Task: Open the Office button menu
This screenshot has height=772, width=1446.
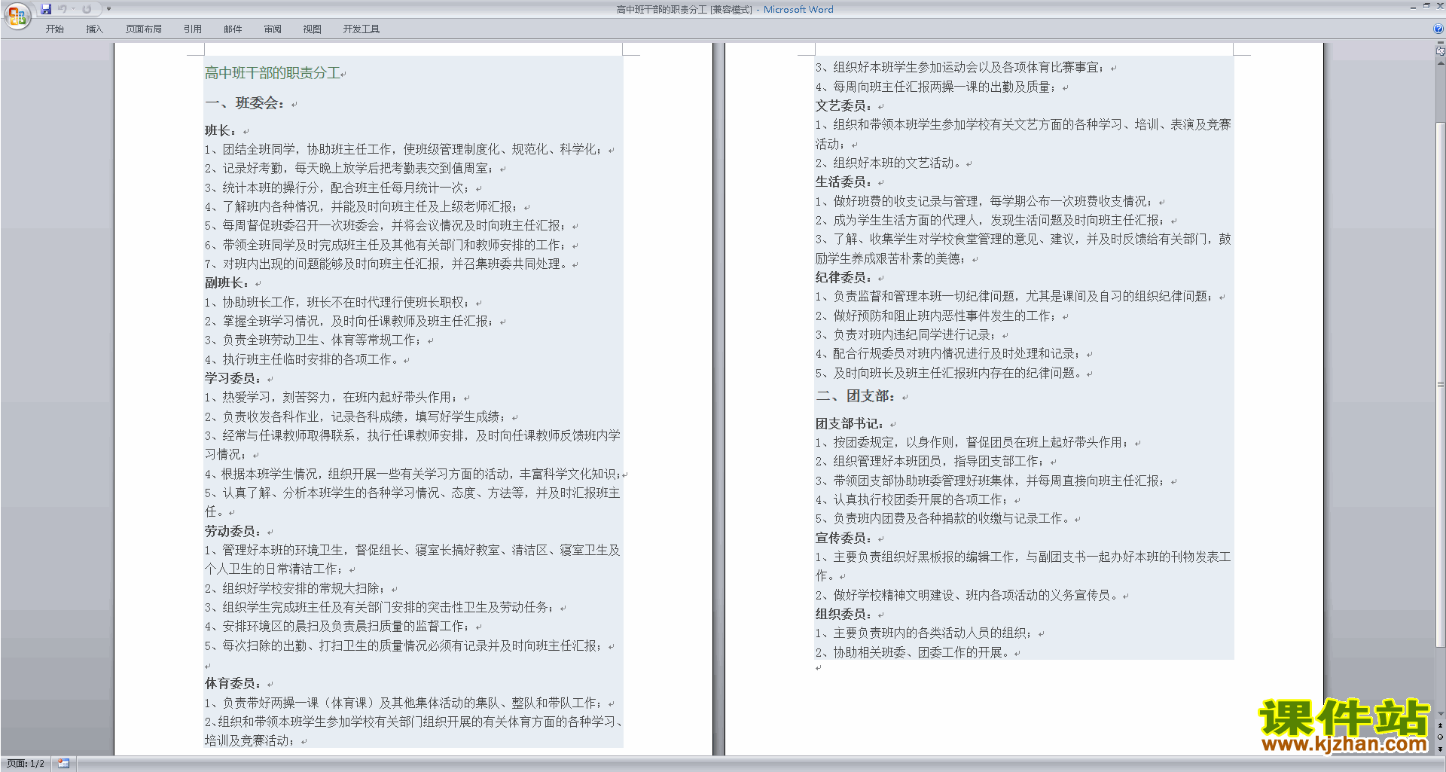Action: (17, 16)
